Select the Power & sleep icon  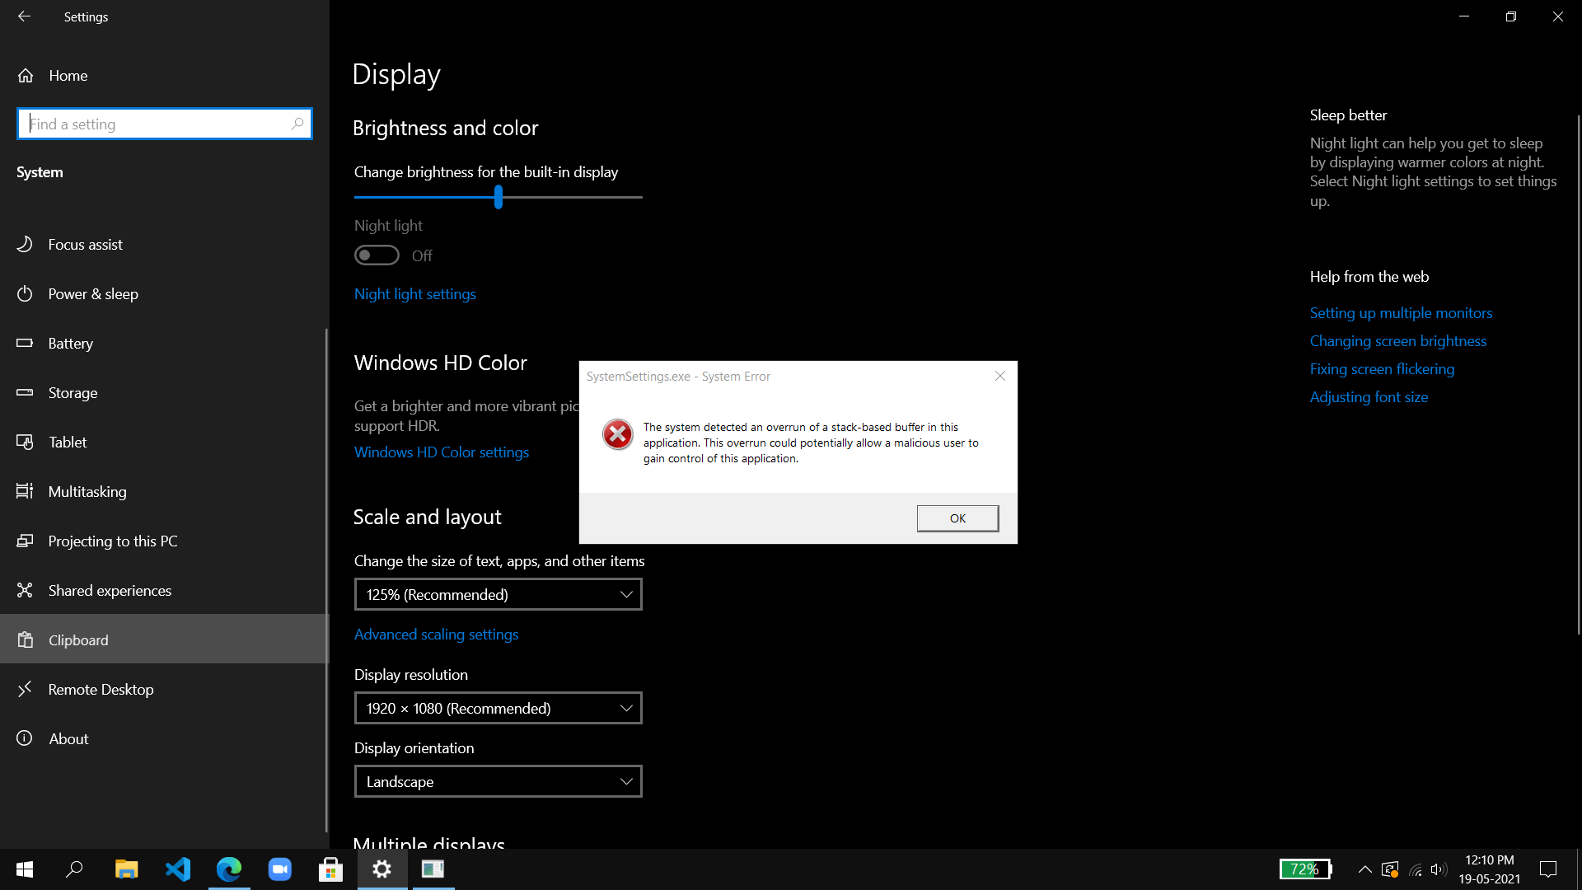[x=25, y=294]
